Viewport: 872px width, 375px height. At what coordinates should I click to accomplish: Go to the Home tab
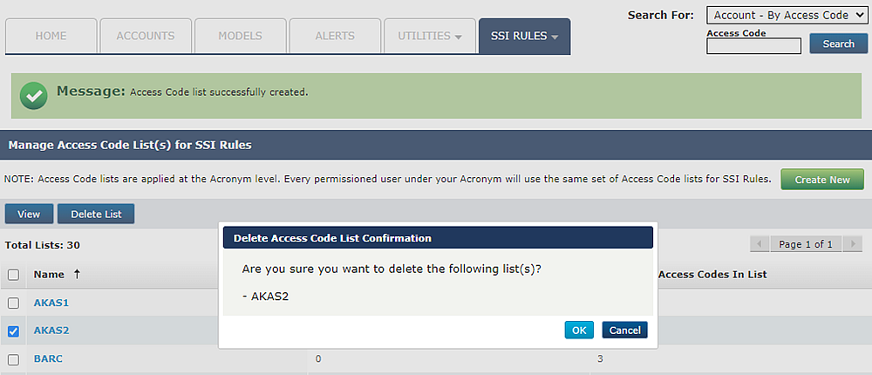51,37
